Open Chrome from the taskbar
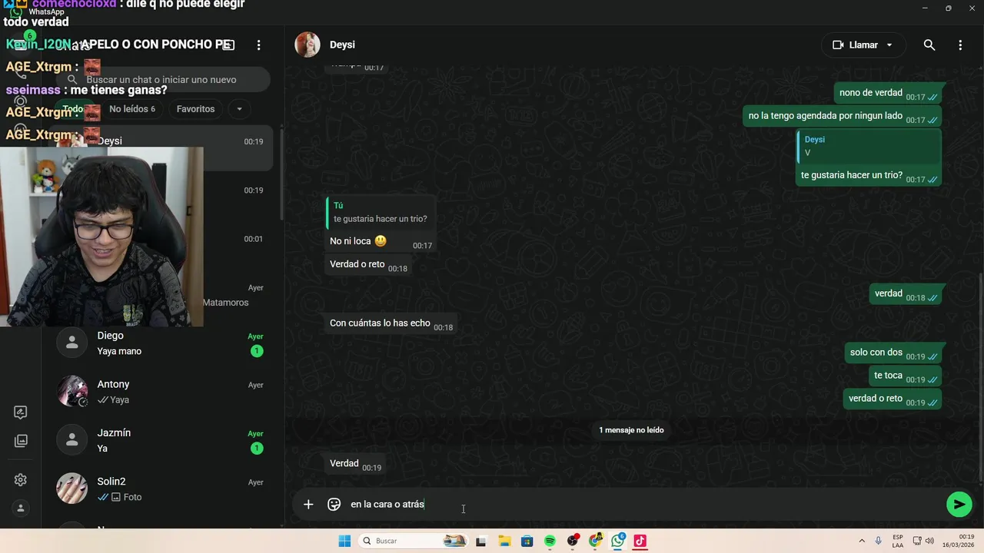Image resolution: width=984 pixels, height=553 pixels. tap(595, 541)
